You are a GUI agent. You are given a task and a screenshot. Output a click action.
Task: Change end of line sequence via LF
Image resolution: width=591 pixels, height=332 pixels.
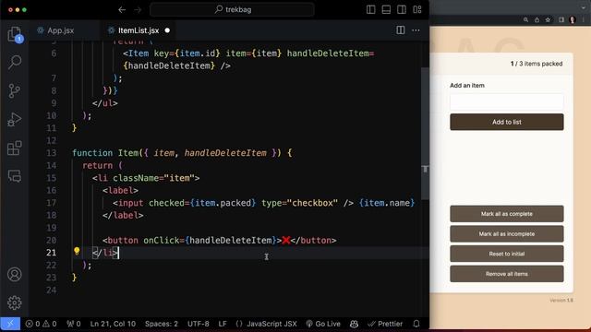[x=223, y=324]
